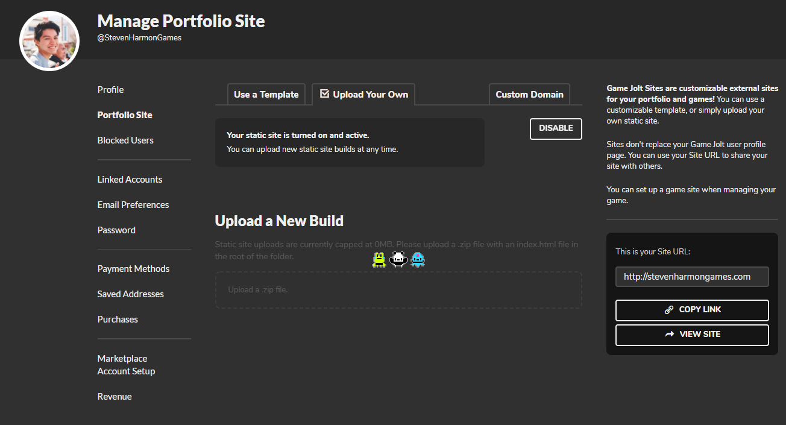This screenshot has width=786, height=425.
Task: Select Portfolio Site in the sidebar
Action: point(125,115)
